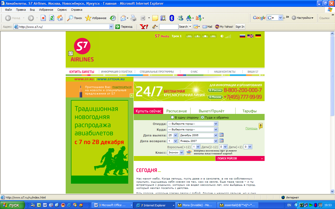This screenshot has height=209, width=335.
Task: Click the Mail envelope toolbar icon
Action: [x=123, y=18]
